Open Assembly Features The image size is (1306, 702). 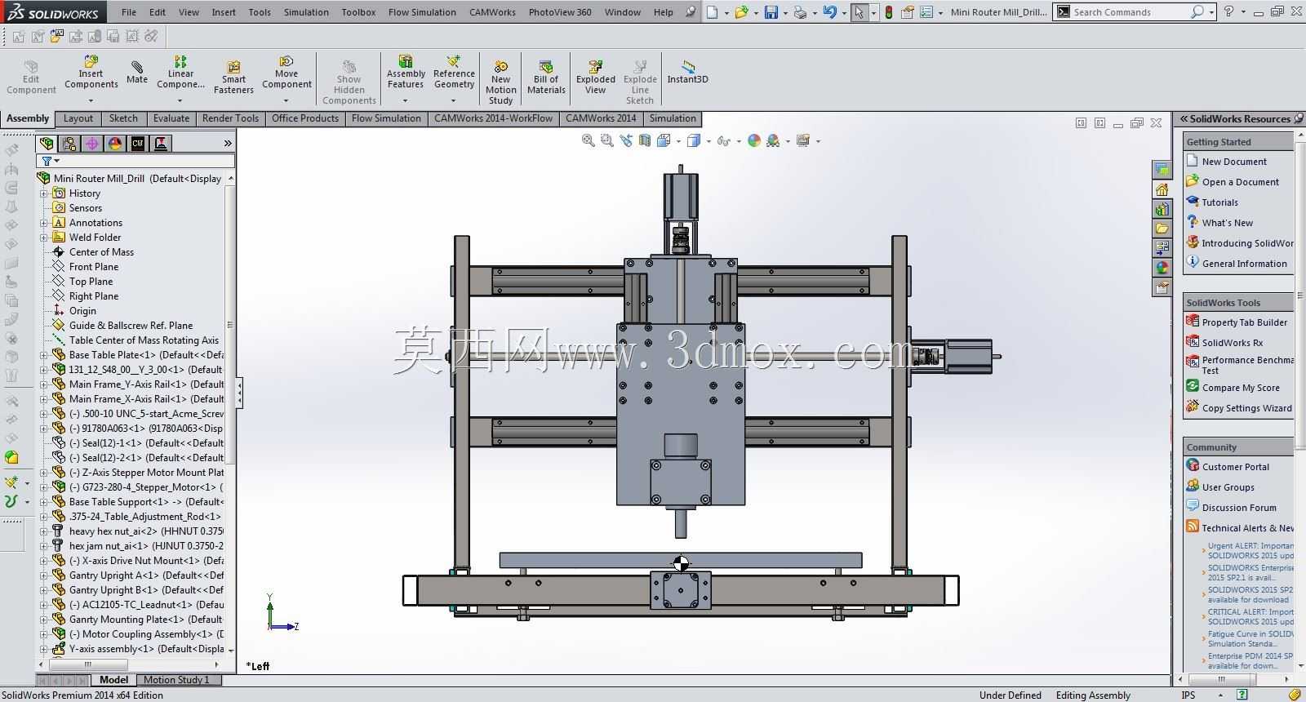tap(406, 73)
